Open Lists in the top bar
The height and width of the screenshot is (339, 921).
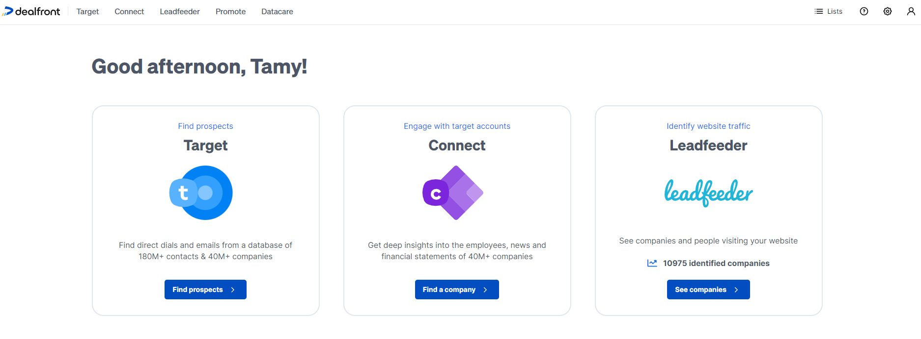click(828, 11)
